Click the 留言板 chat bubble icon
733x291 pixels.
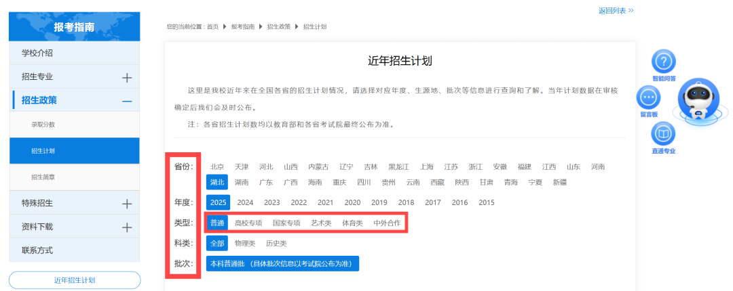pos(648,98)
